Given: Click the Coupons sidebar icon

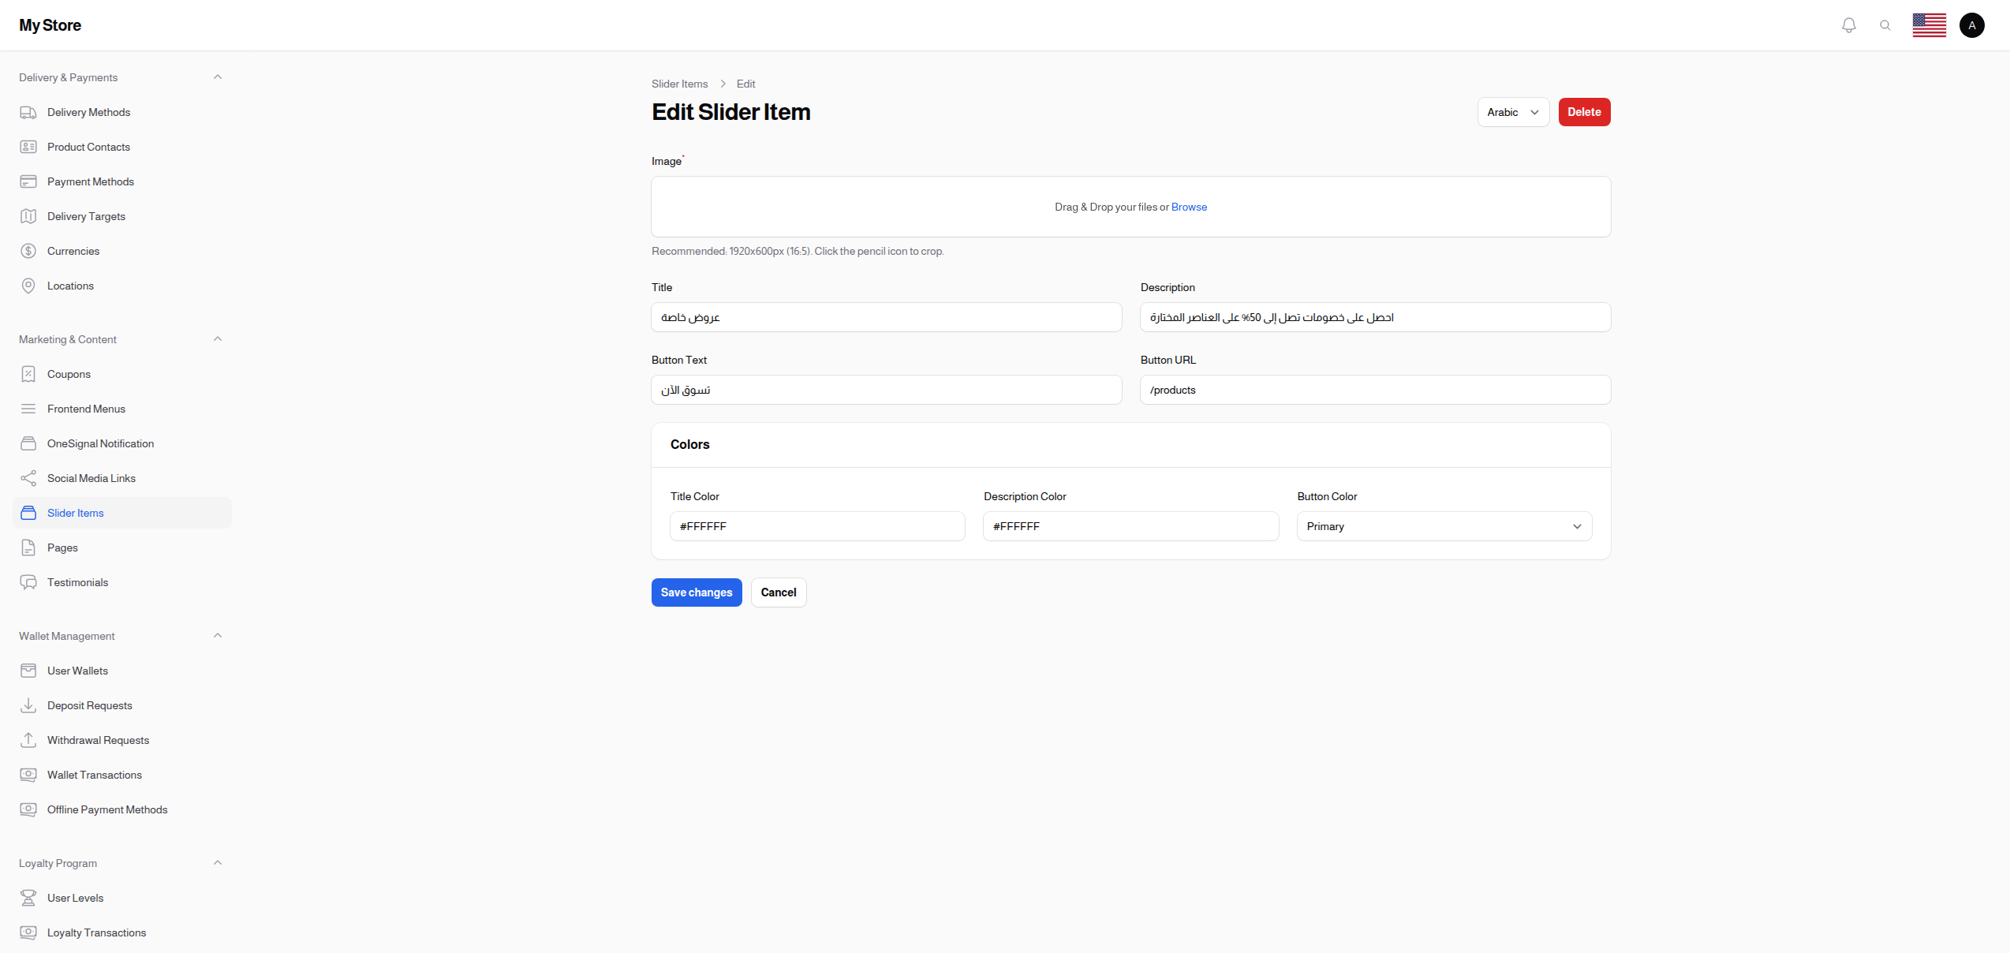Looking at the screenshot, I should [x=28, y=374].
